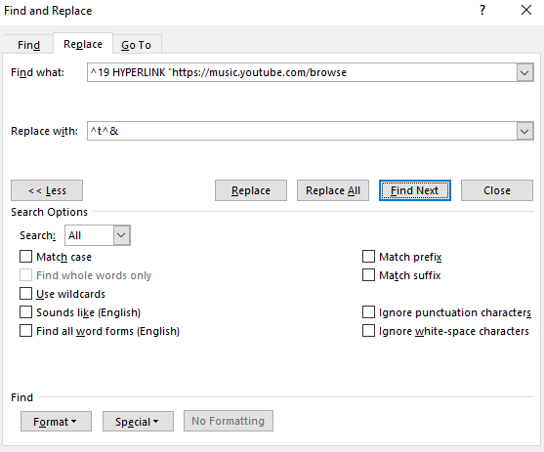Viewport: 544px width, 452px height.
Task: Switch to the Find tab
Action: pos(28,45)
